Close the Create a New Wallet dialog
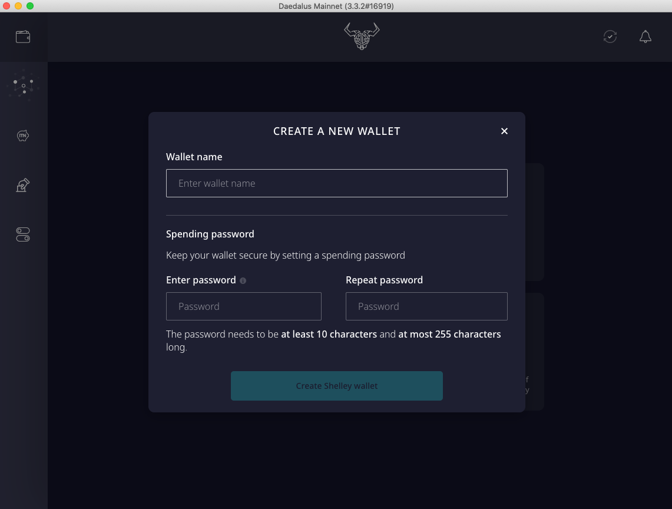This screenshot has height=509, width=672. tap(504, 131)
